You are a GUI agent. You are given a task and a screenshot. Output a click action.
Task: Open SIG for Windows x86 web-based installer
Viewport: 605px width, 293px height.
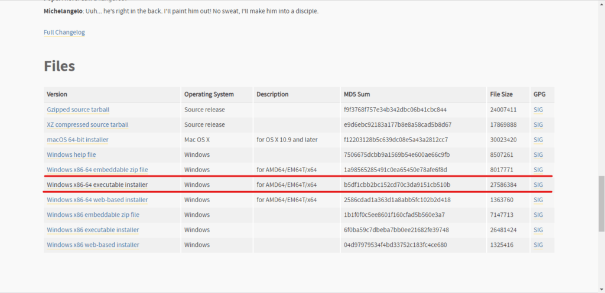[x=538, y=245]
